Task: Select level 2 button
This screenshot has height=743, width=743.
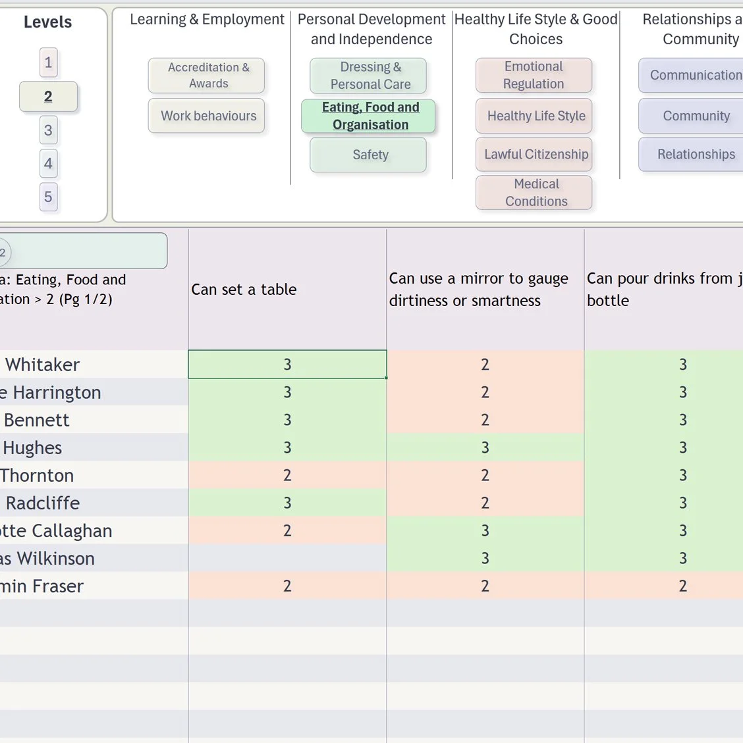Action: (x=48, y=97)
